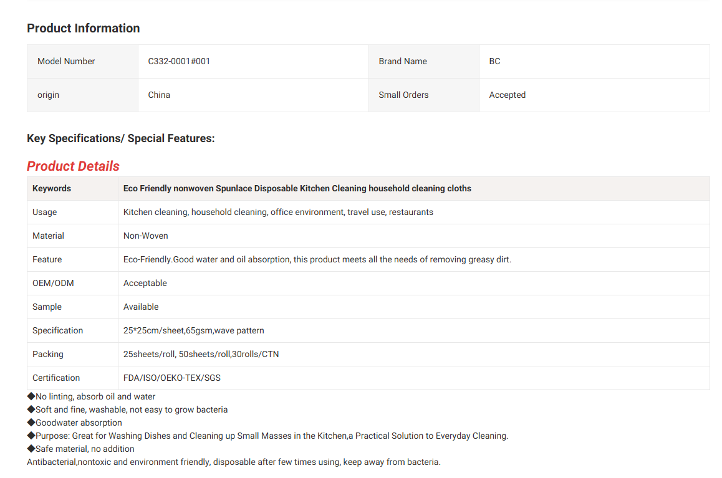Viewport: 722px width, 478px height.
Task: Click the Purpose bullet line text
Action: point(271,436)
